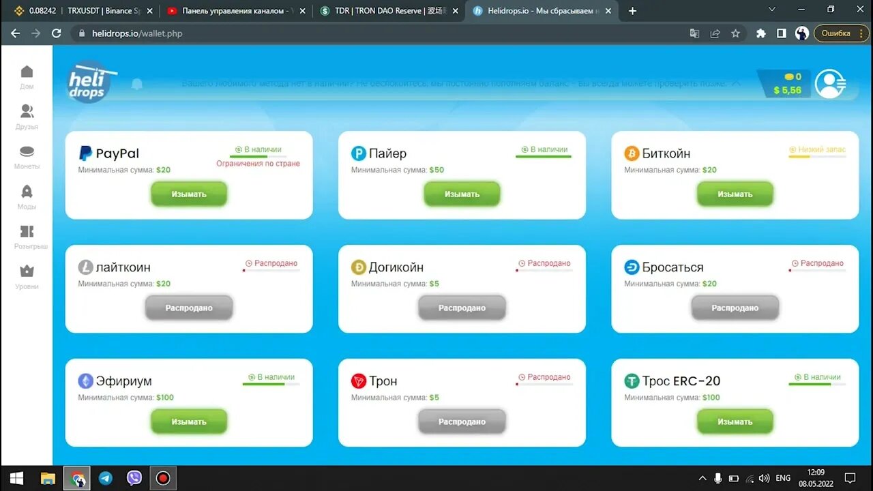Collapse the announcement banner chevron

click(735, 83)
